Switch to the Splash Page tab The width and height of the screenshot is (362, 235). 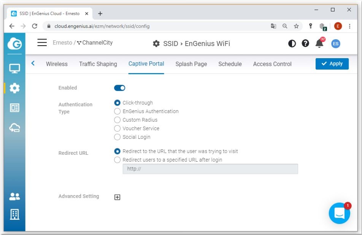pos(191,64)
